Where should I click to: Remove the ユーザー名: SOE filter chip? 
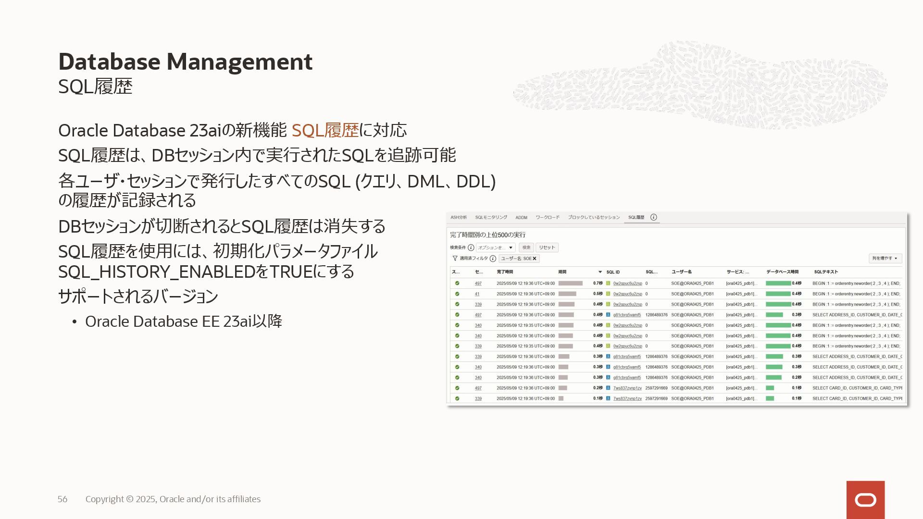pos(534,259)
